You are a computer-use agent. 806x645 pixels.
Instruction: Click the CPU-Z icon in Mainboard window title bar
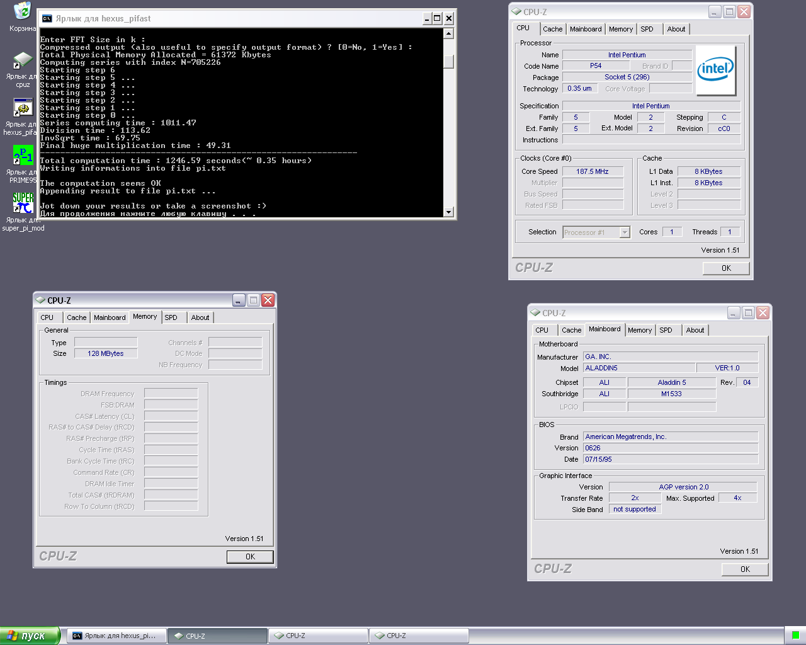(x=535, y=312)
